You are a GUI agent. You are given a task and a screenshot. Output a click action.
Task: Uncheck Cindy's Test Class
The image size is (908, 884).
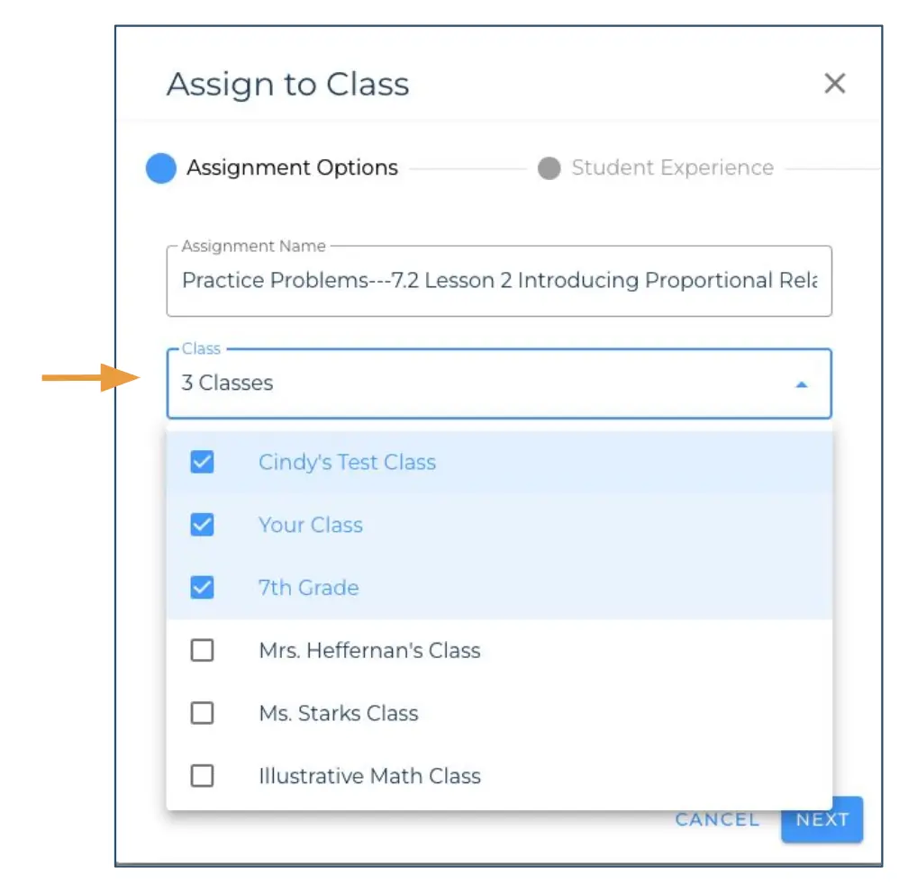pyautogui.click(x=202, y=462)
